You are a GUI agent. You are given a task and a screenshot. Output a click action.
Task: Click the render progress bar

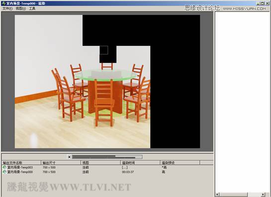[x=107, y=157]
